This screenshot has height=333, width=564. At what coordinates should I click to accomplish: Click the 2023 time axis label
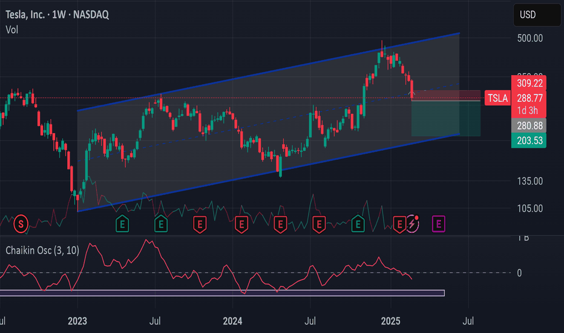[77, 321]
